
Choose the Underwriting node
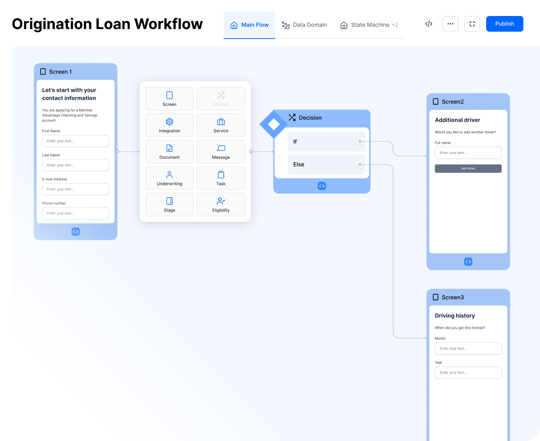[169, 178]
